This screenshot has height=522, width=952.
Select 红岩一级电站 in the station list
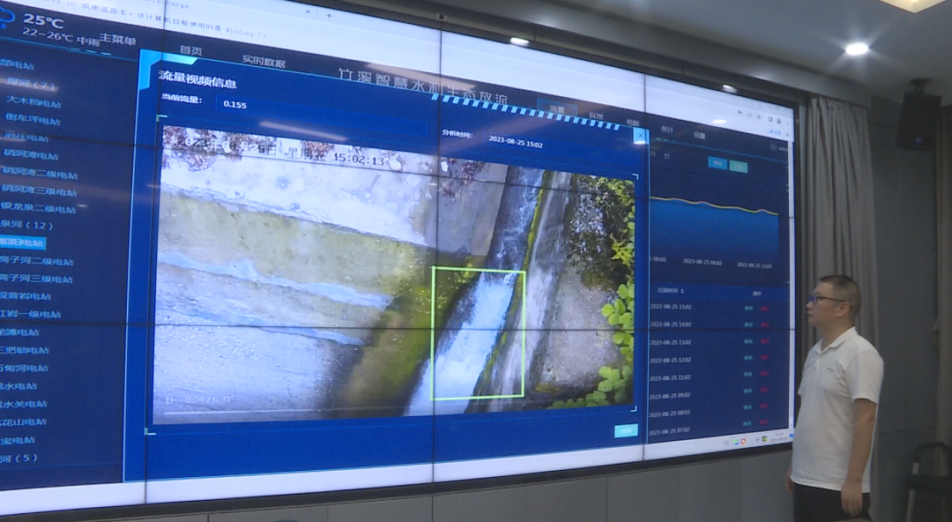[x=30, y=314]
